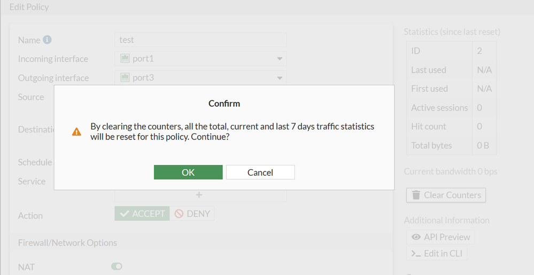Select the ACCEPT action
The image size is (534, 275).
pyautogui.click(x=142, y=214)
